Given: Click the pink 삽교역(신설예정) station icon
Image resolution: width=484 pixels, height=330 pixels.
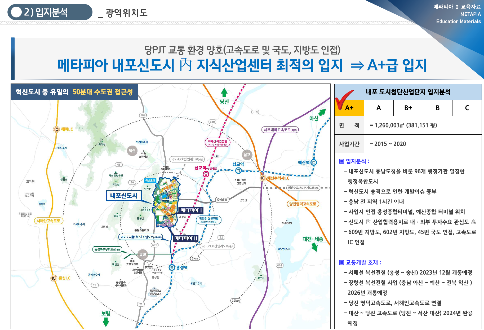Looking at the screenshot, I should tap(206, 174).
